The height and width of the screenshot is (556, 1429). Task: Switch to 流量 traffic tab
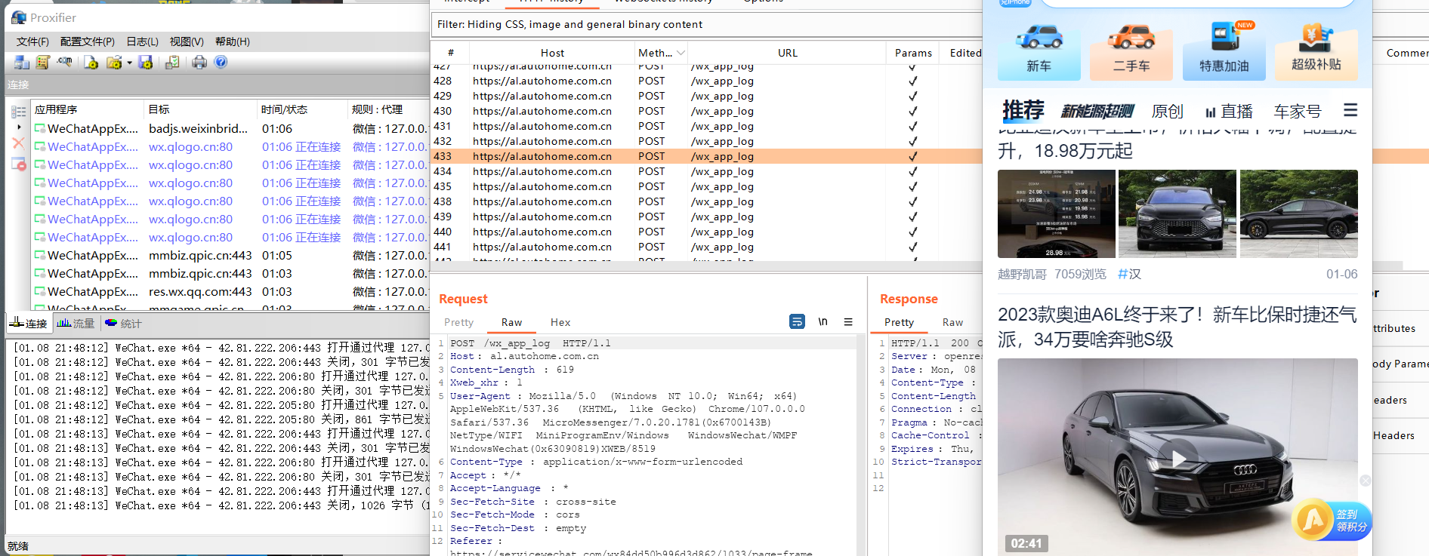[x=76, y=324]
